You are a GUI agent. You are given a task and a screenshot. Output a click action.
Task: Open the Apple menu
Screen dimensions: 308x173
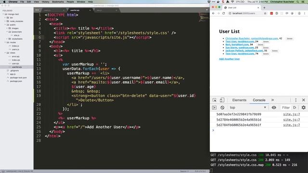4,2
